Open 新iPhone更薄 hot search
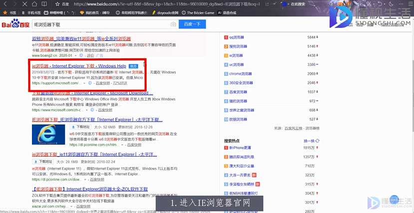The height and width of the screenshot is (213, 414). (240, 148)
